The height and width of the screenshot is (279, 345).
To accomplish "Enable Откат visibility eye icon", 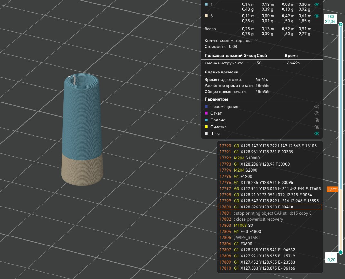I will point(317,113).
